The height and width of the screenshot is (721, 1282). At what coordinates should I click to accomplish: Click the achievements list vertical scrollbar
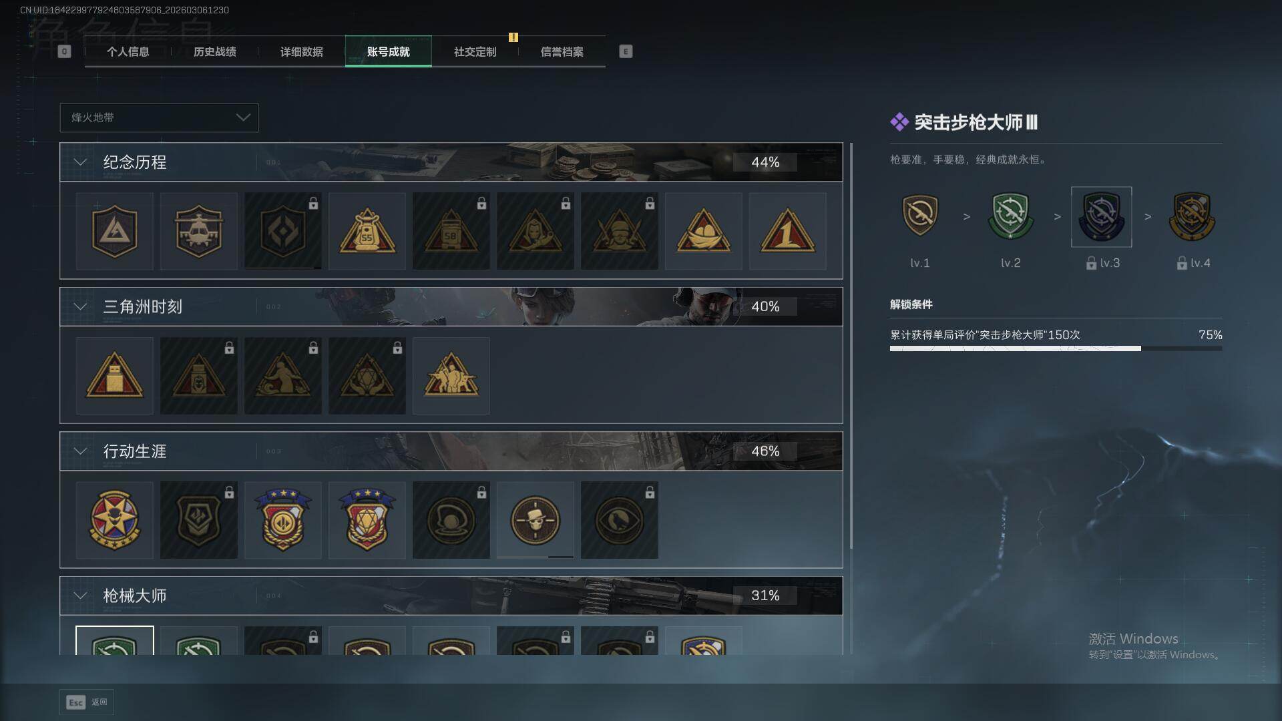coord(851,346)
